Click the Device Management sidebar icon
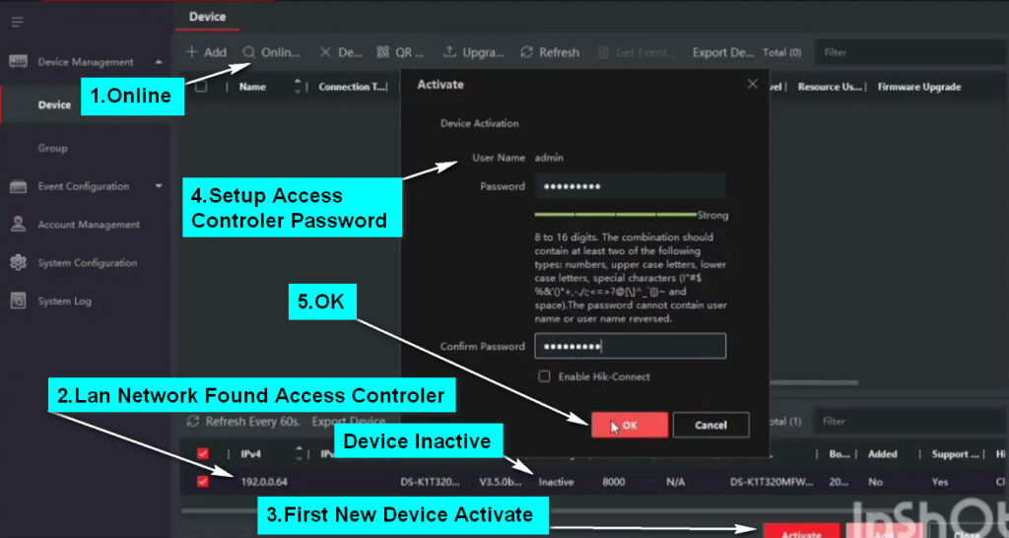 point(18,62)
